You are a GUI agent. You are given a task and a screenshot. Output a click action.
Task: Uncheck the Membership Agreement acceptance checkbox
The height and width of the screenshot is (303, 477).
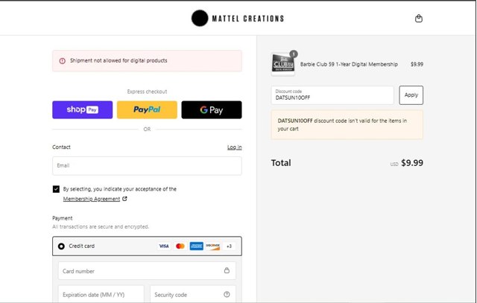click(x=56, y=189)
